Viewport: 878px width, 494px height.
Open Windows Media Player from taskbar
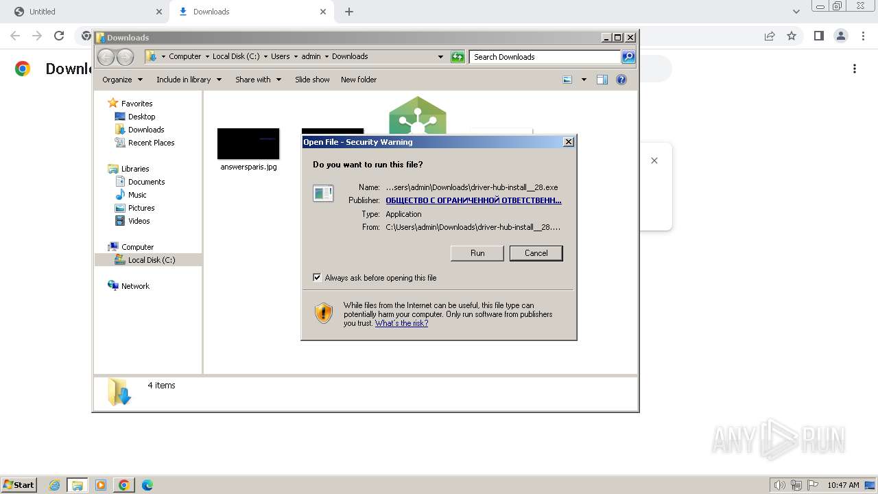(x=101, y=485)
